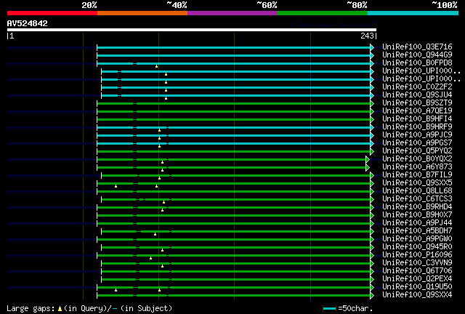Open the UniRef100_B0FPD8 hit label
465x314 pixels.
417,63
